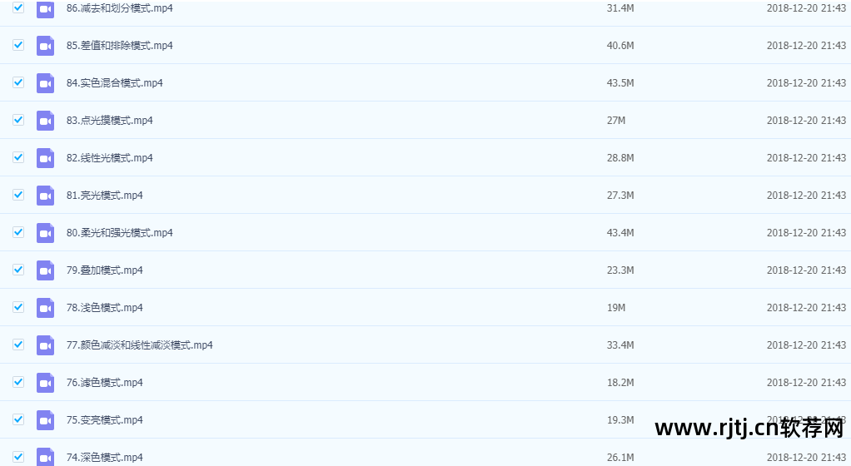Click the file name 78.浅色模式.mp4

click(x=105, y=308)
